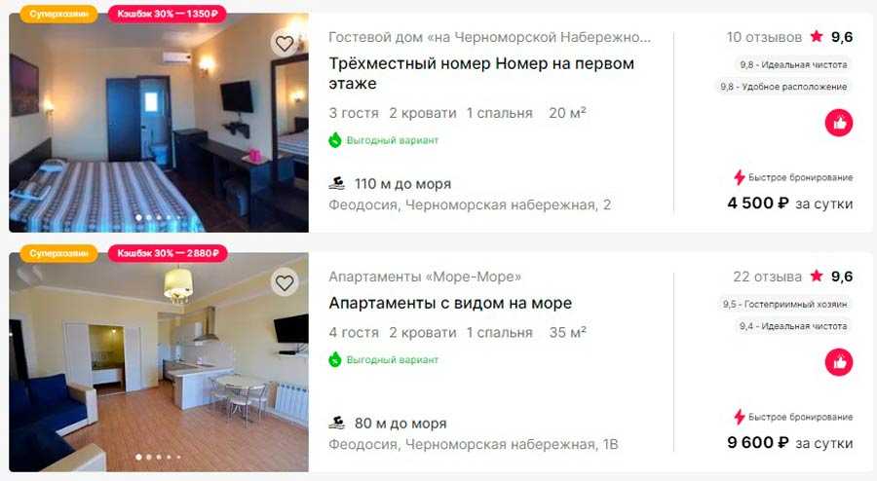Open Трёхместный номер Номер на первом этаже listing

(481, 73)
